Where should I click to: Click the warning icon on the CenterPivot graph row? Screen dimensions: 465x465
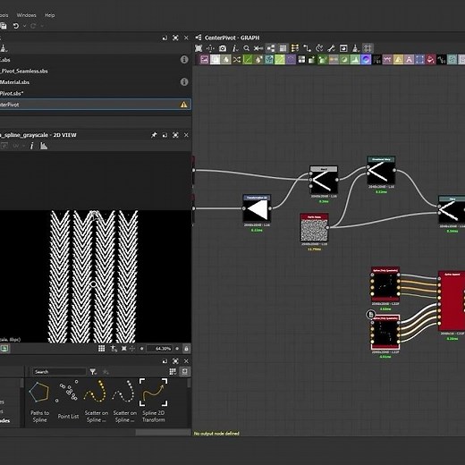point(184,105)
